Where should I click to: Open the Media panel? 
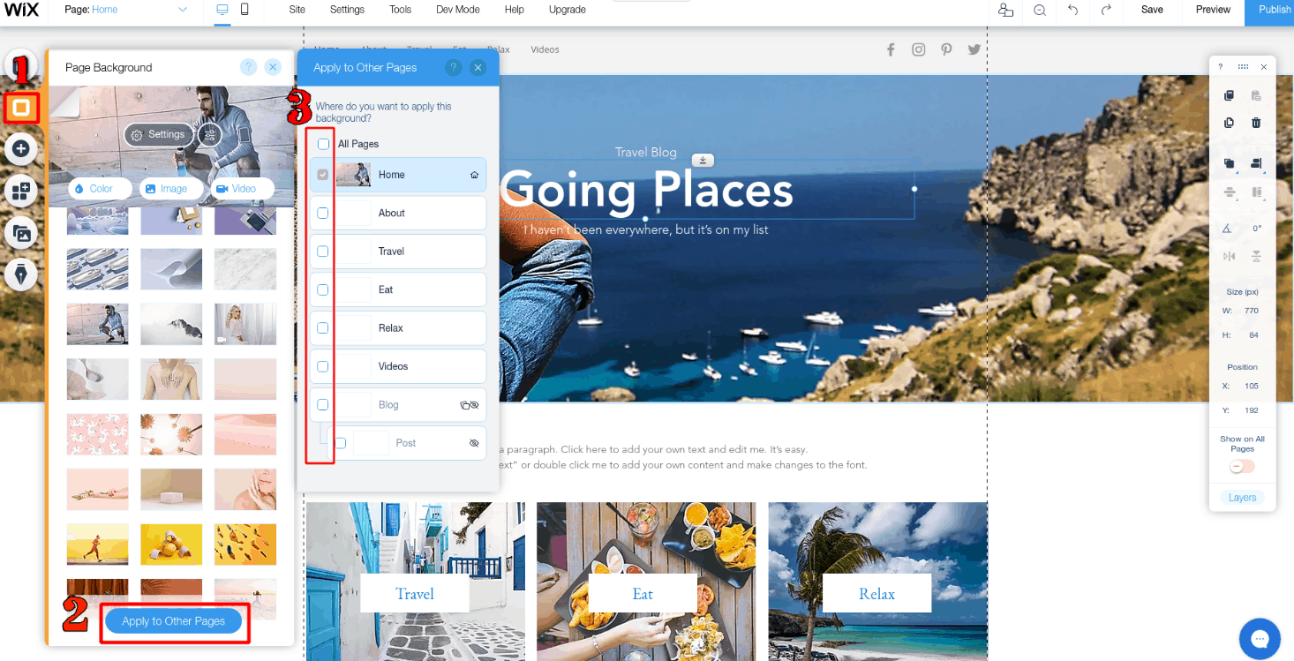(x=20, y=231)
